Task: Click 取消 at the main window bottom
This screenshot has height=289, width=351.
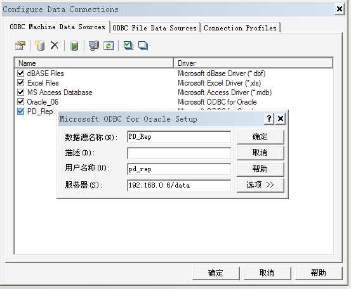Action: tap(267, 273)
